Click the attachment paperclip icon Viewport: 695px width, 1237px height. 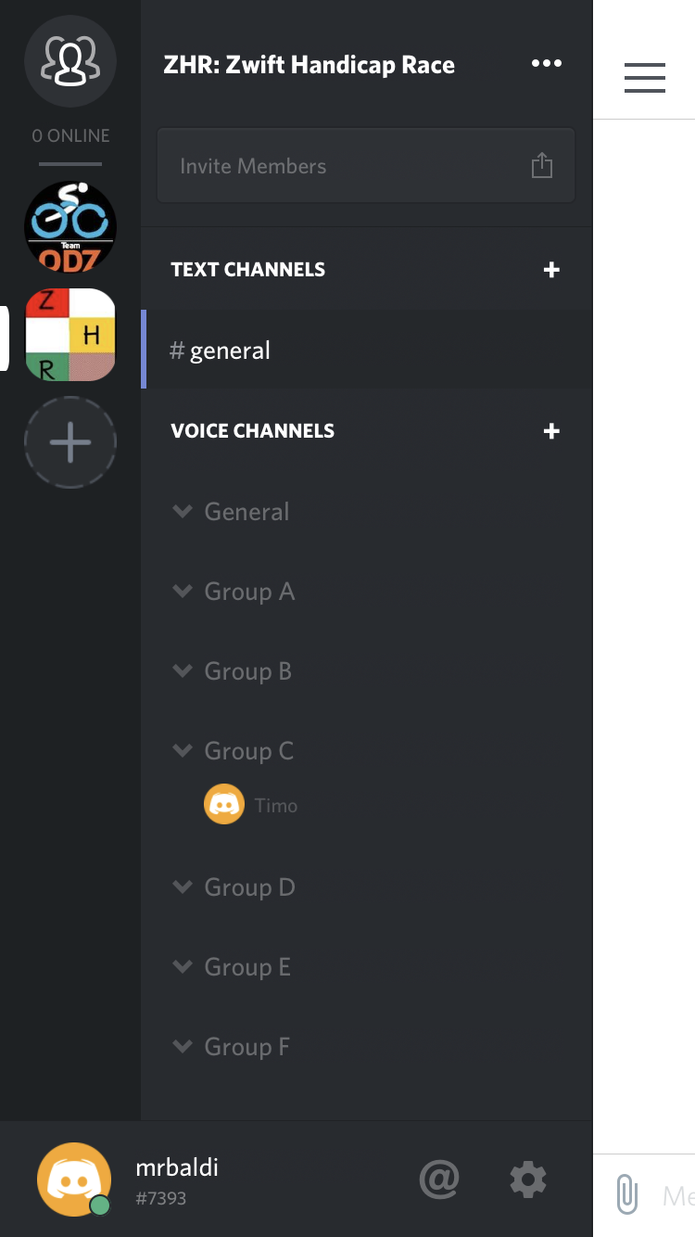pos(627,1195)
